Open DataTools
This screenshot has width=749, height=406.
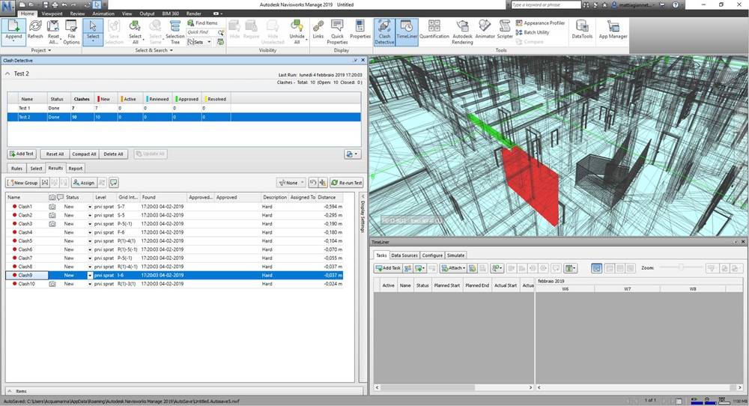point(582,30)
